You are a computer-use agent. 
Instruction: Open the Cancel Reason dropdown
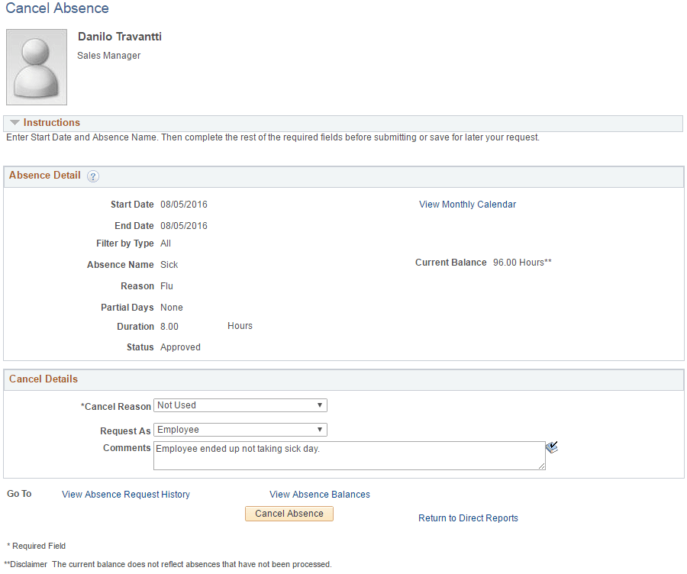point(321,405)
